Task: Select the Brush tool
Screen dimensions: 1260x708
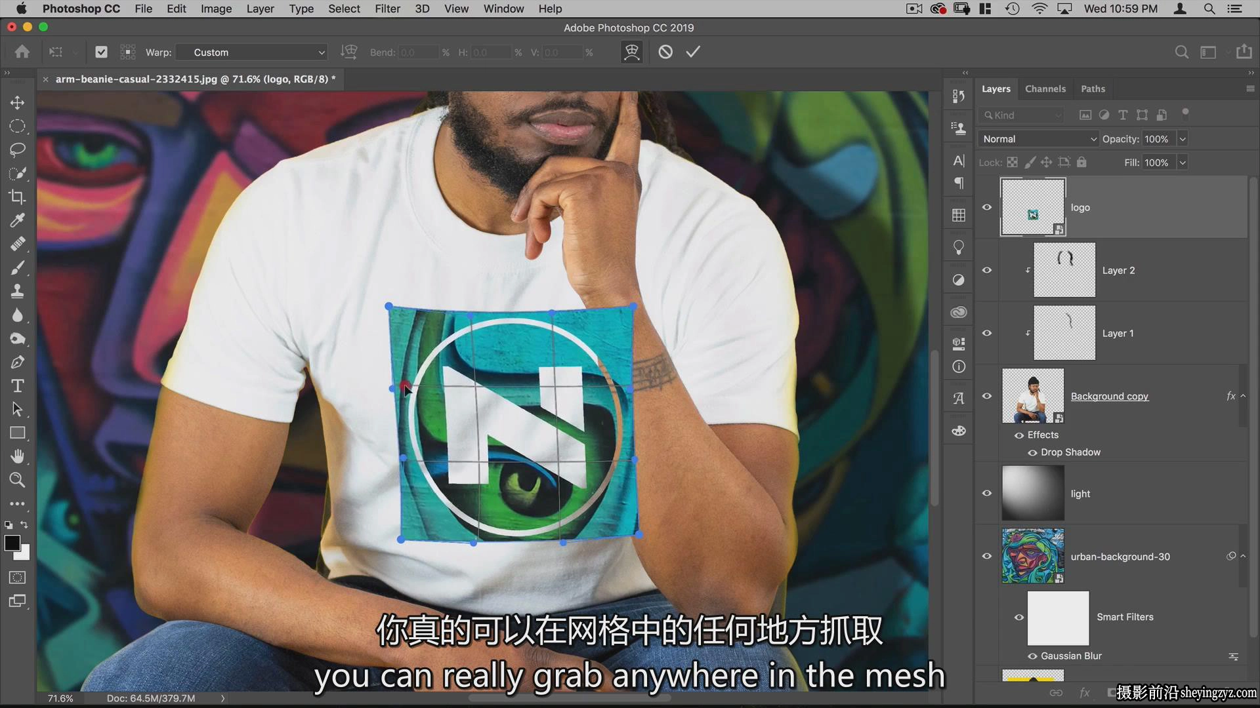Action: pos(18,267)
